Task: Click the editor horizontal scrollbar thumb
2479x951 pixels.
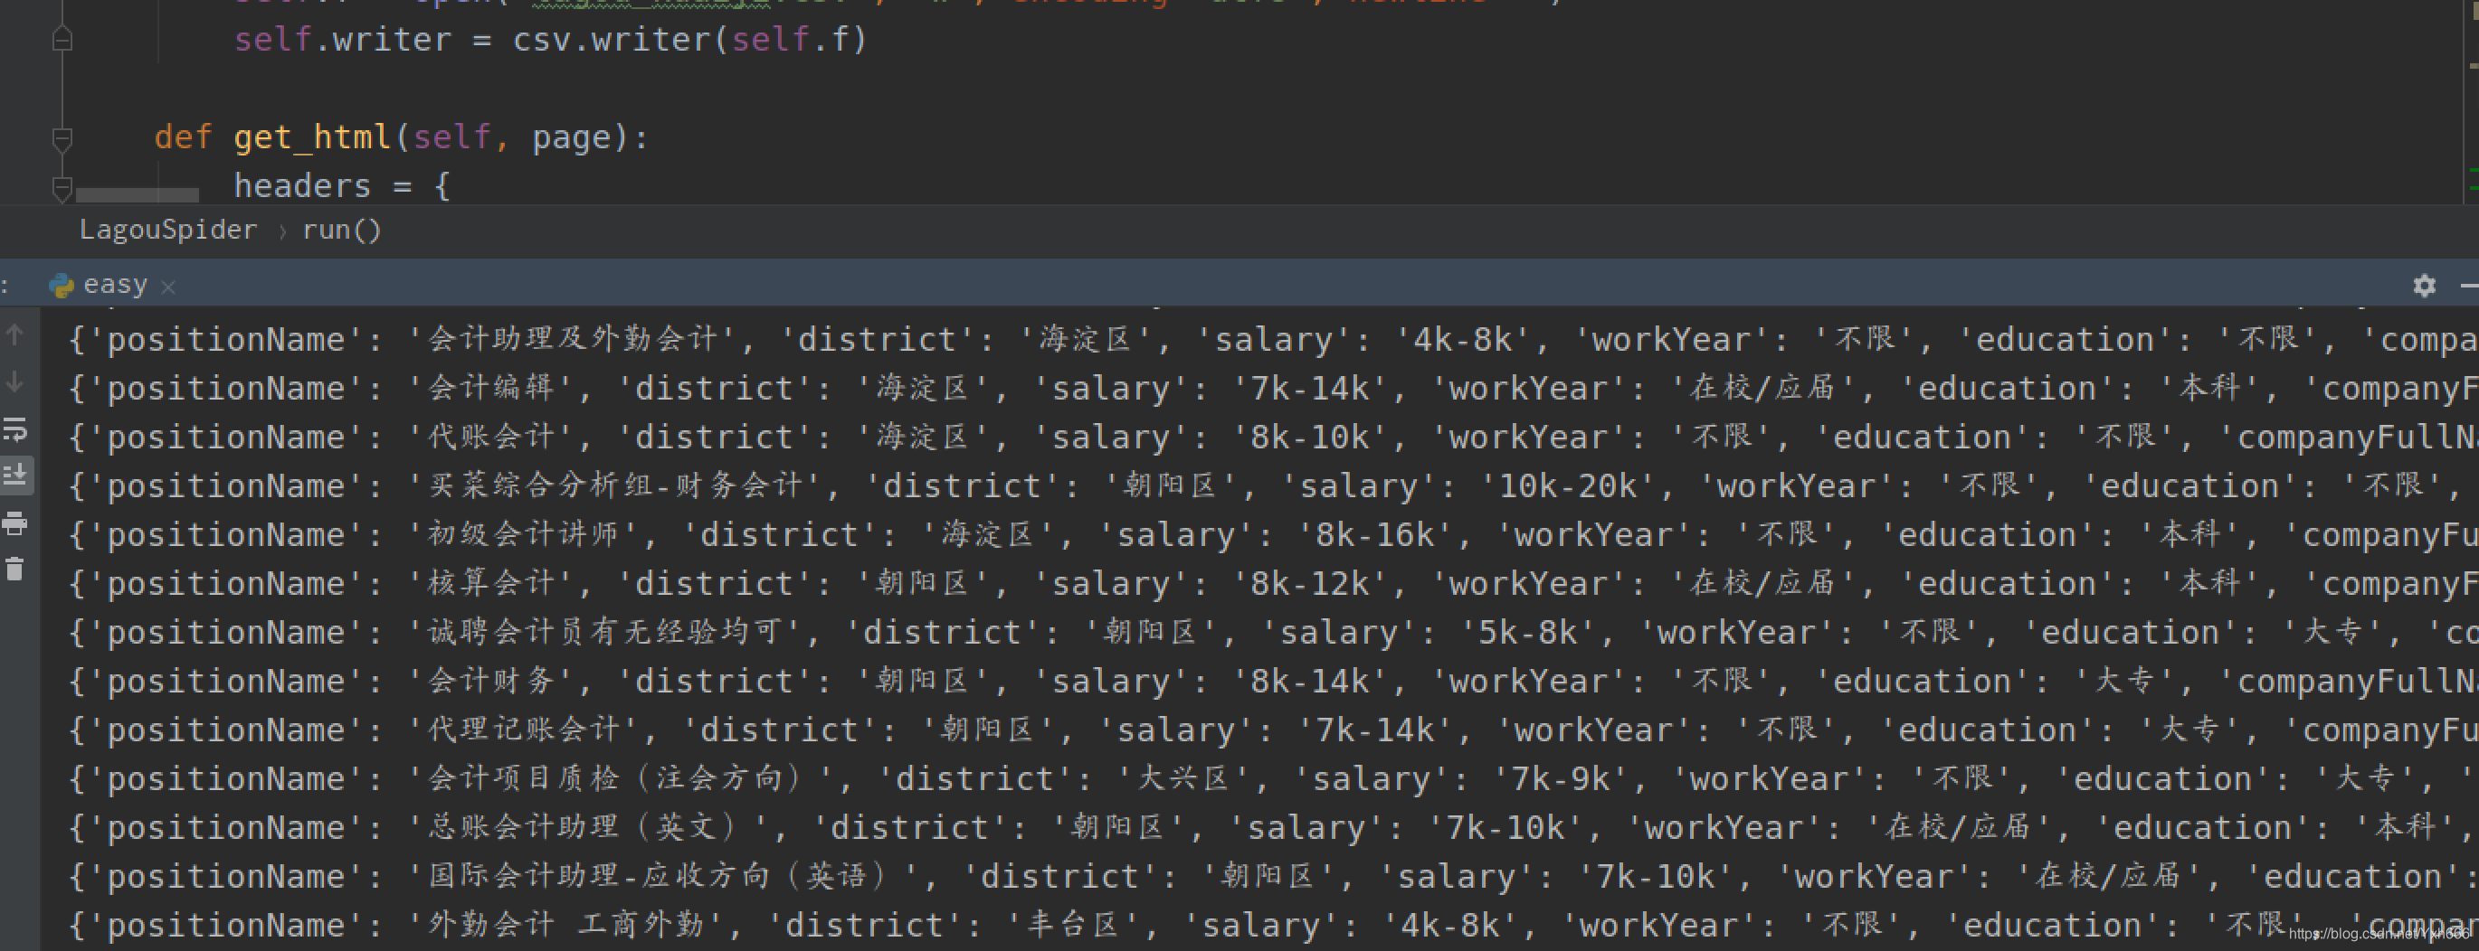Action: 138,195
